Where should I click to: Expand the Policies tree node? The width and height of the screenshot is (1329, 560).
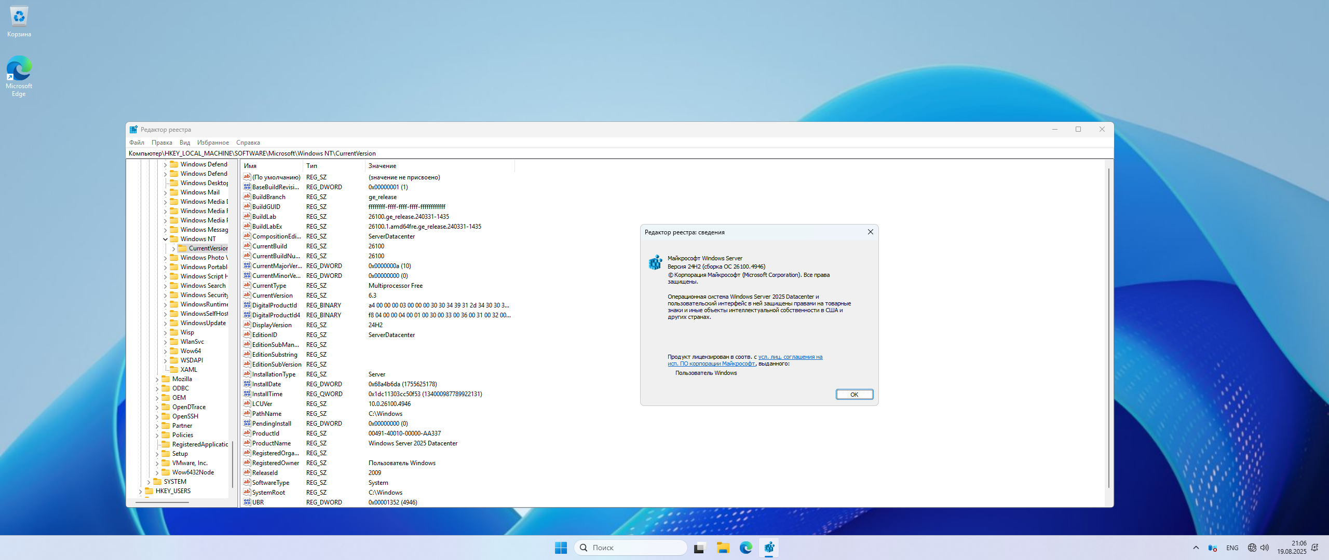point(157,435)
